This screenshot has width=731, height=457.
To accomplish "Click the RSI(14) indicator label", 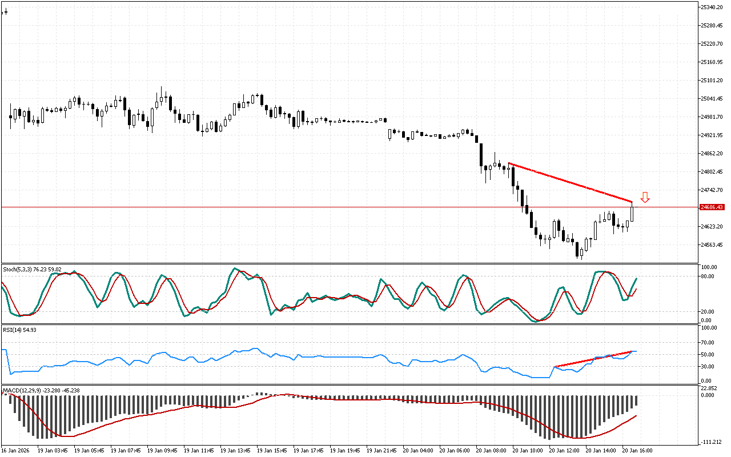I will point(19,330).
